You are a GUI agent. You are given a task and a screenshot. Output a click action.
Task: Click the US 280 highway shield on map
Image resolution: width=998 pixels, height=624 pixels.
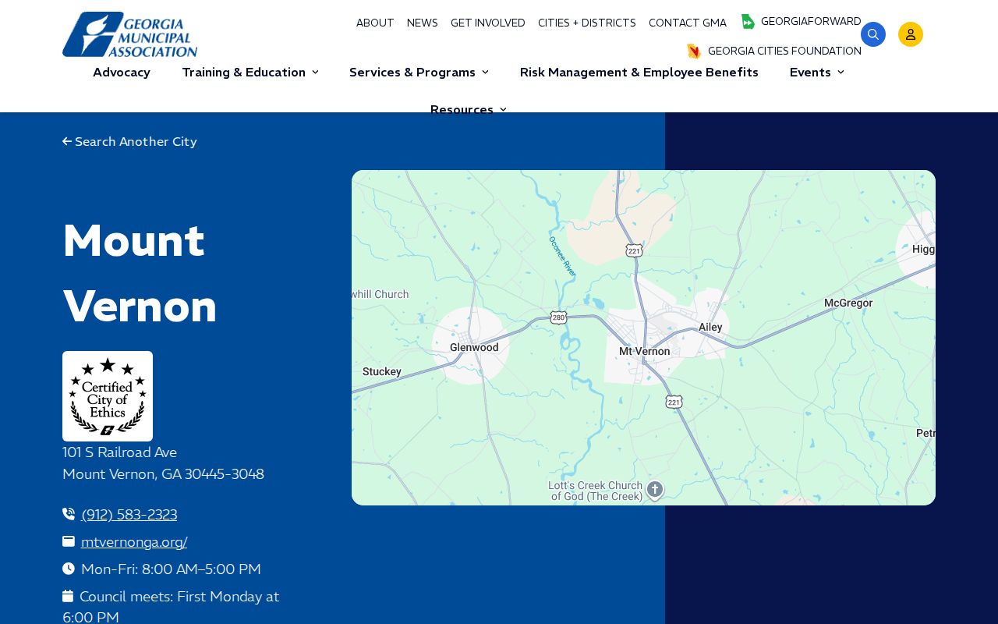(558, 317)
